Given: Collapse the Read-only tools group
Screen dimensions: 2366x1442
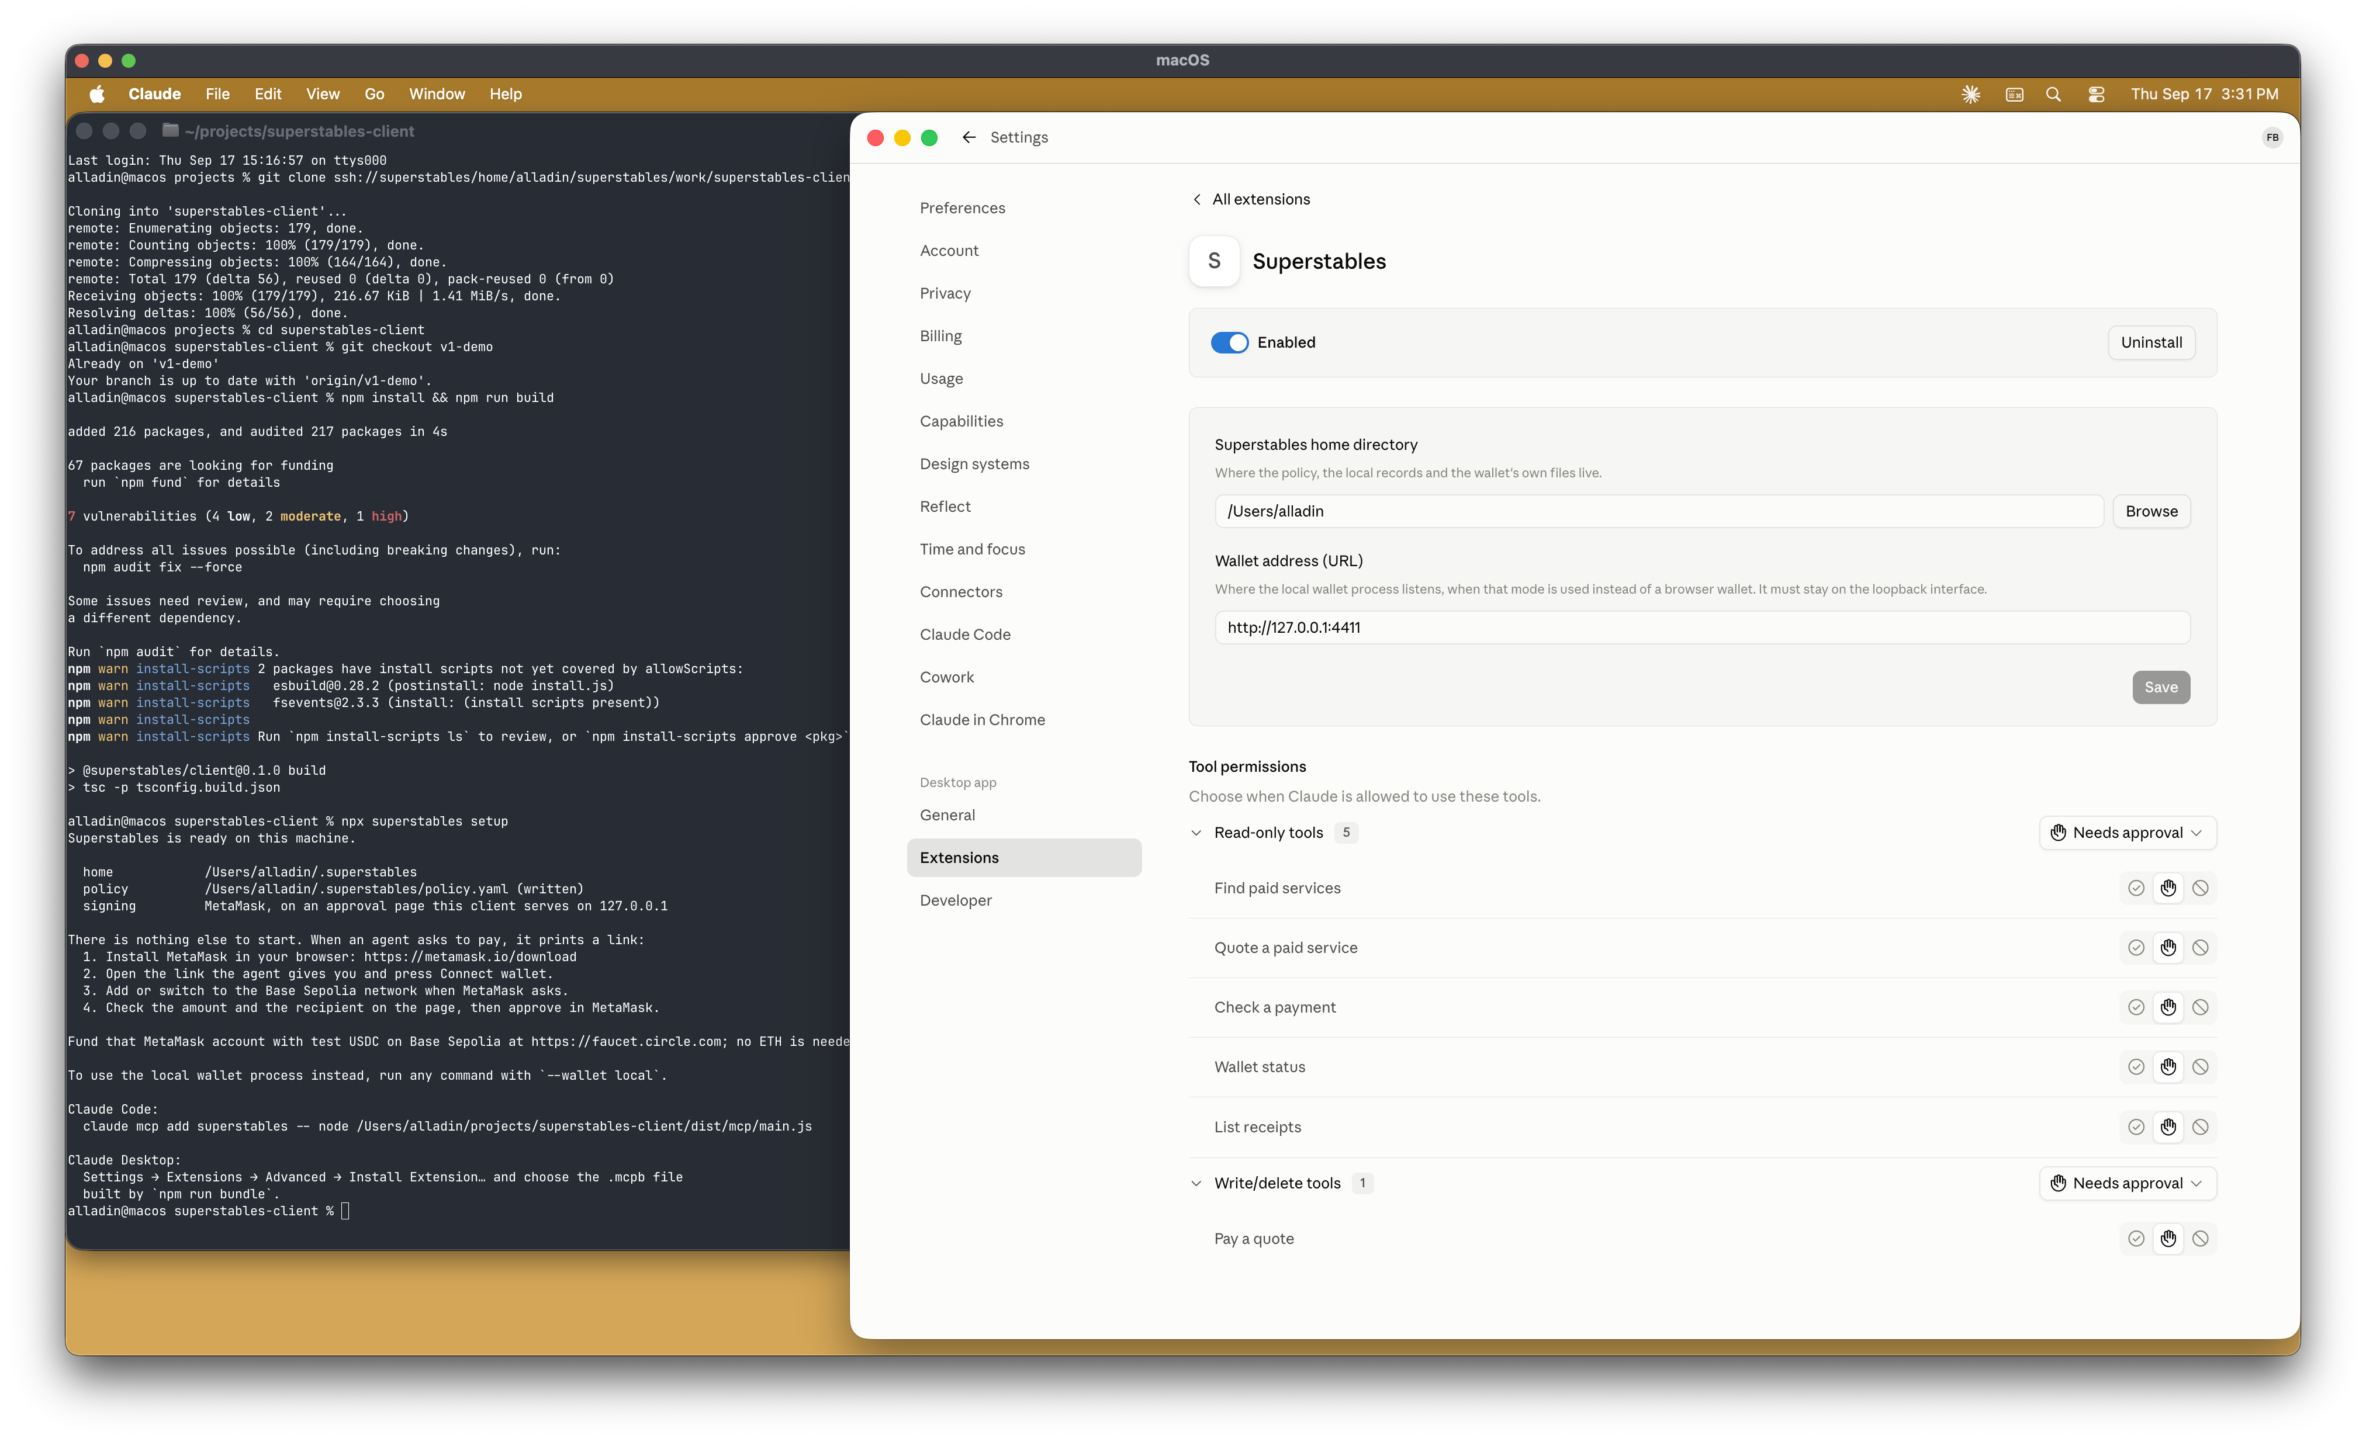Looking at the screenshot, I should coord(1195,833).
